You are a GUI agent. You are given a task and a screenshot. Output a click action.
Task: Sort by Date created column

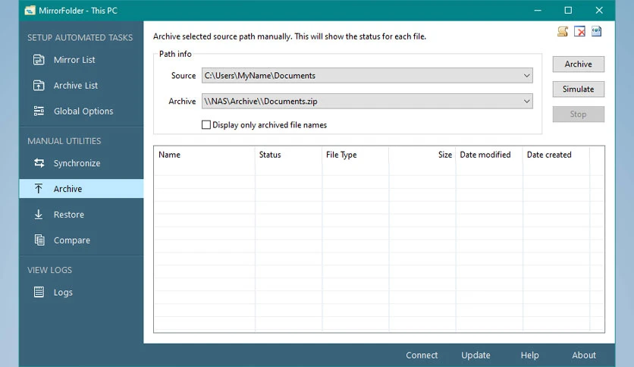click(x=556, y=155)
